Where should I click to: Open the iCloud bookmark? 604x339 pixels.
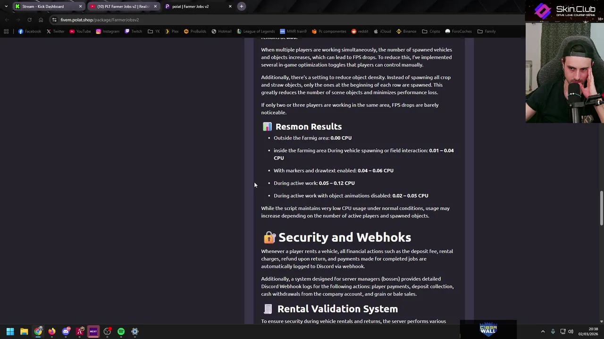(x=382, y=32)
